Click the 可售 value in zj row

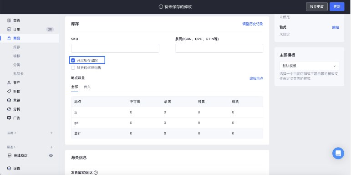[x=199, y=112]
